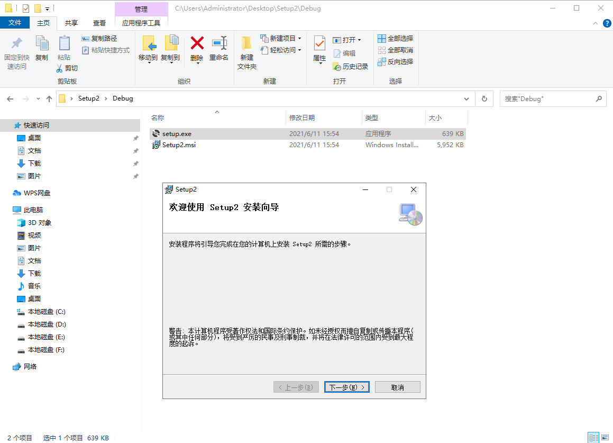Screen dimensions: 613x443
Task: Click properties icon in quick access toolbar
Action: tap(26, 8)
